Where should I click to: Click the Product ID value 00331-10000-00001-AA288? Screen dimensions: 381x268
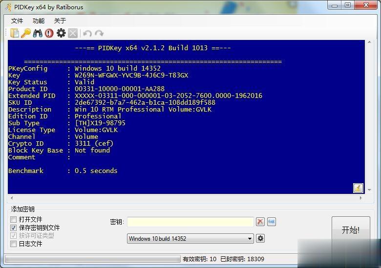(x=120, y=89)
